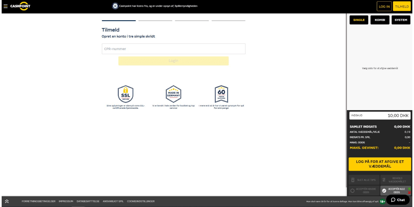Viewport: 414px width, 207px height.
Task: Click the Made in Germany badge
Action: [173, 94]
